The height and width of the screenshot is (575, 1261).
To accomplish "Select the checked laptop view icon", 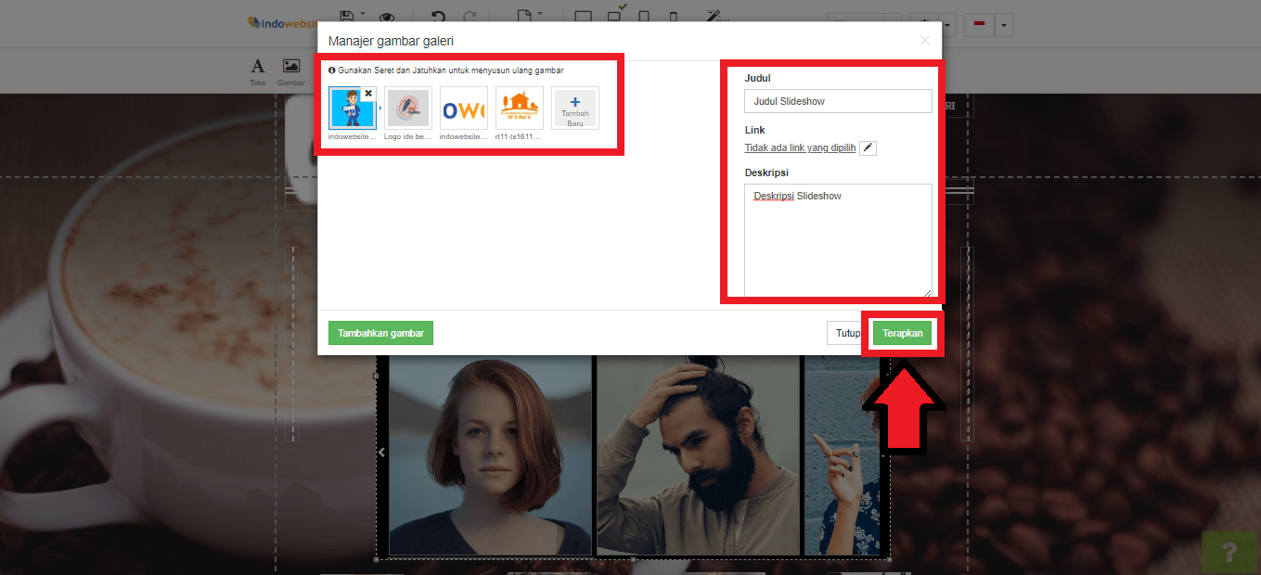I will pos(614,16).
